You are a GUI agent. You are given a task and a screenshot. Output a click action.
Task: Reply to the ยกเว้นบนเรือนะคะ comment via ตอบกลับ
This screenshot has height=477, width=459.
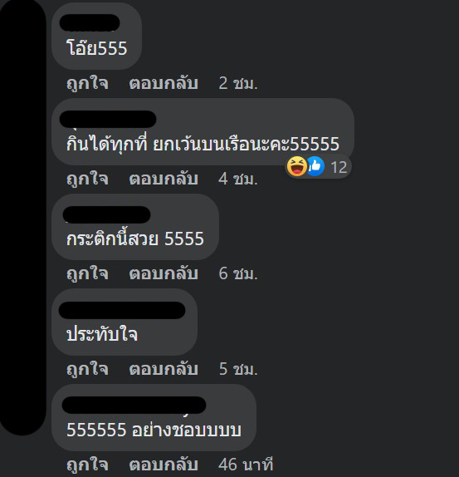tap(164, 179)
